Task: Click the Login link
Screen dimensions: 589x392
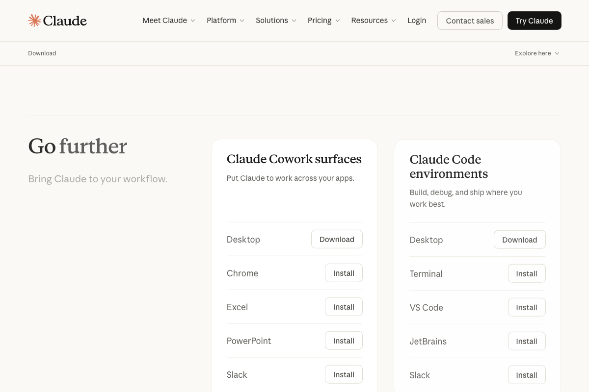Action: coord(417,20)
